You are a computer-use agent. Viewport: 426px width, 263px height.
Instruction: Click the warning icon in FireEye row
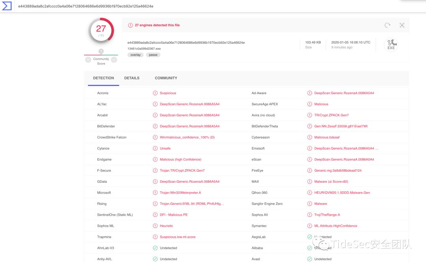tap(310, 170)
